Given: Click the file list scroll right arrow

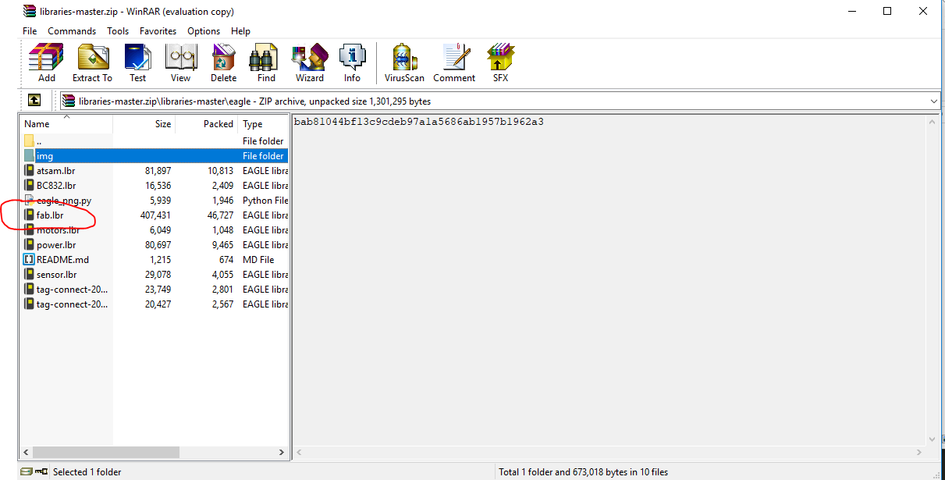Looking at the screenshot, I should [x=283, y=452].
